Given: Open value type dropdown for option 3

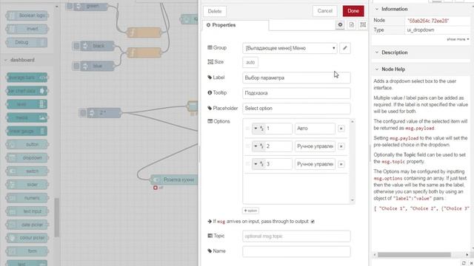Looking at the screenshot, I should coord(258,164).
